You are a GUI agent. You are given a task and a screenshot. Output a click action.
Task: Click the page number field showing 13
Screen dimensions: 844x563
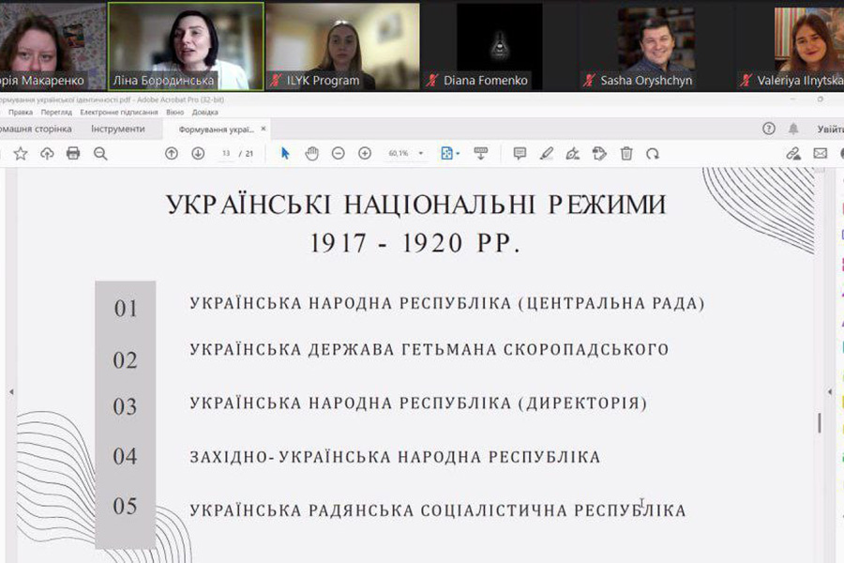coord(226,154)
